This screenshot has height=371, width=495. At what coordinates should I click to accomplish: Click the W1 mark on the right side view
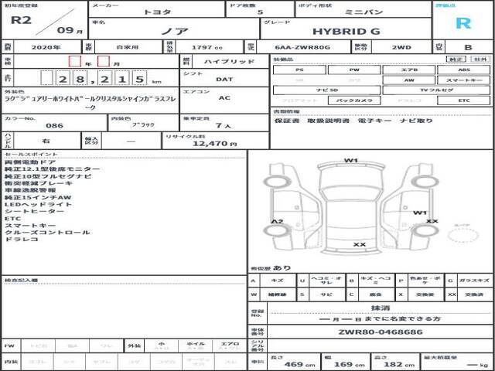tap(420, 212)
